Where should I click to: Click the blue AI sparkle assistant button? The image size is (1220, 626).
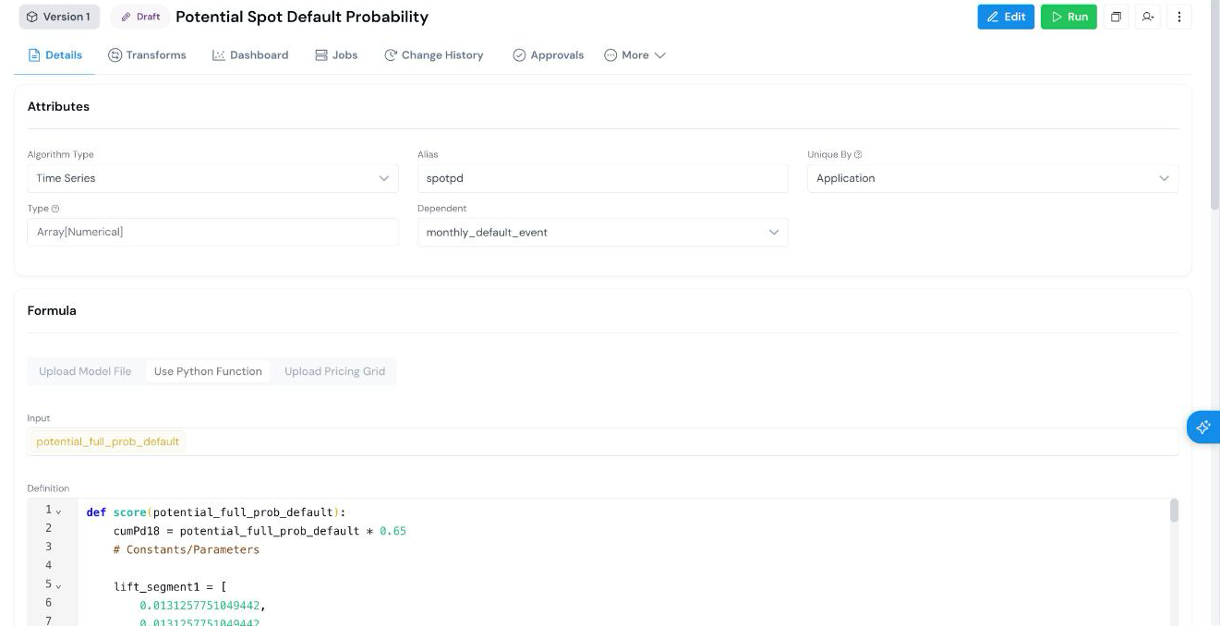click(1203, 427)
